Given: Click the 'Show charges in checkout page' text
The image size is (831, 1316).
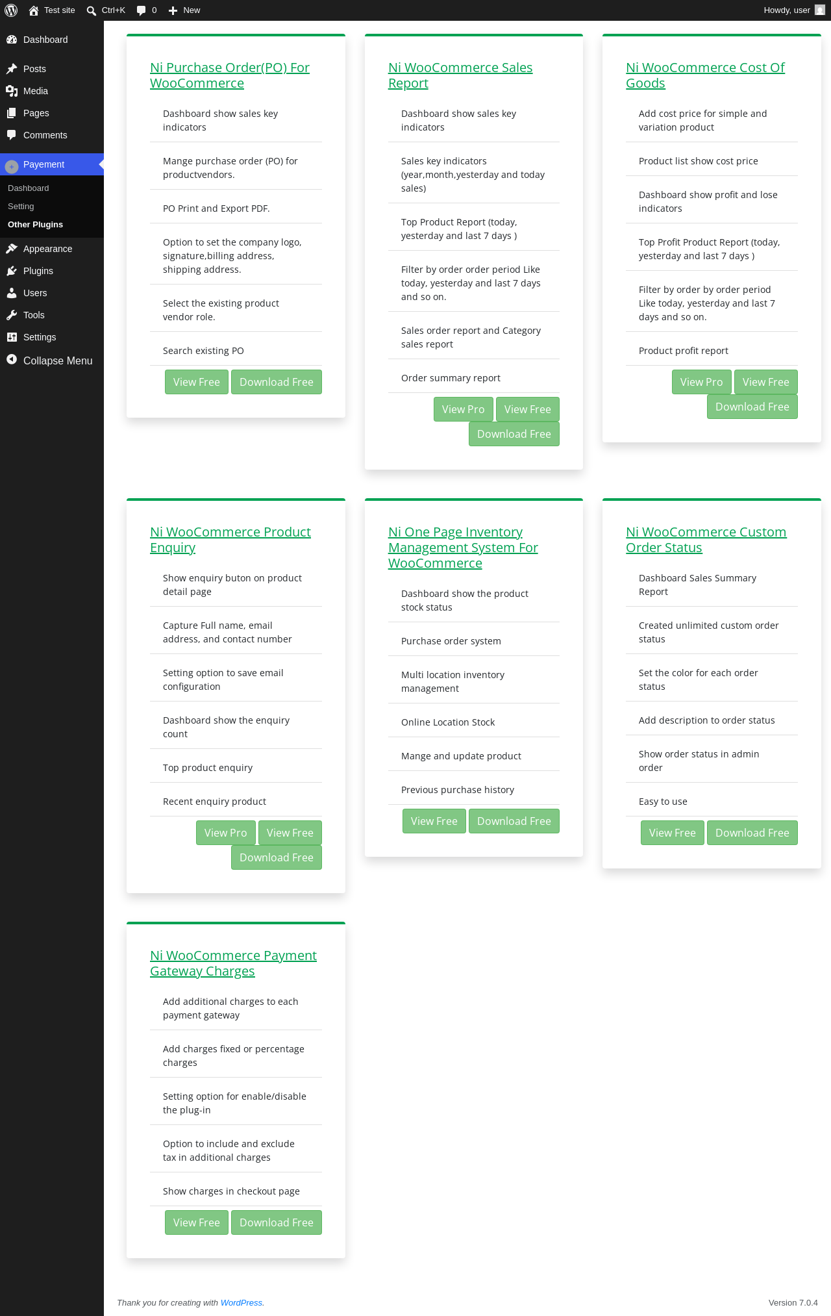Looking at the screenshot, I should pos(231,1191).
